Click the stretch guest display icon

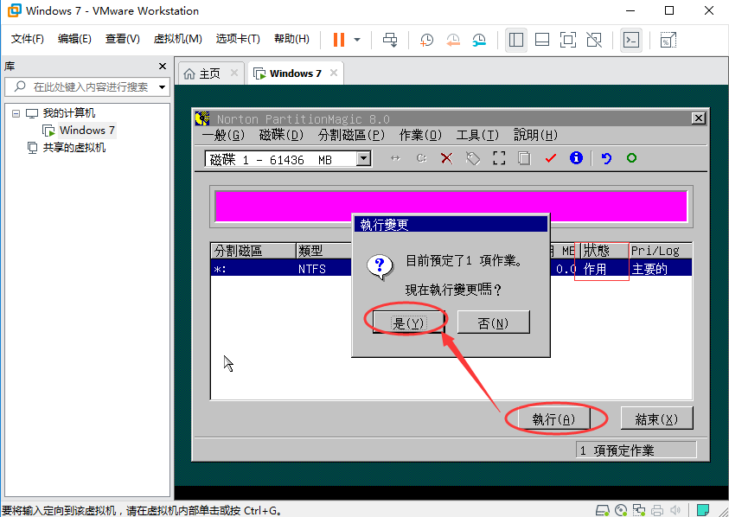(x=668, y=40)
